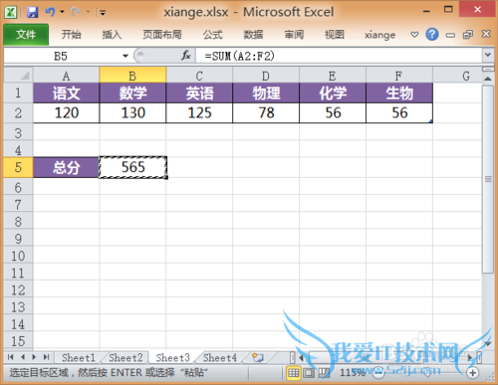Toggle ribbon minimize chevron icon
The height and width of the screenshot is (385, 498).
[414, 35]
